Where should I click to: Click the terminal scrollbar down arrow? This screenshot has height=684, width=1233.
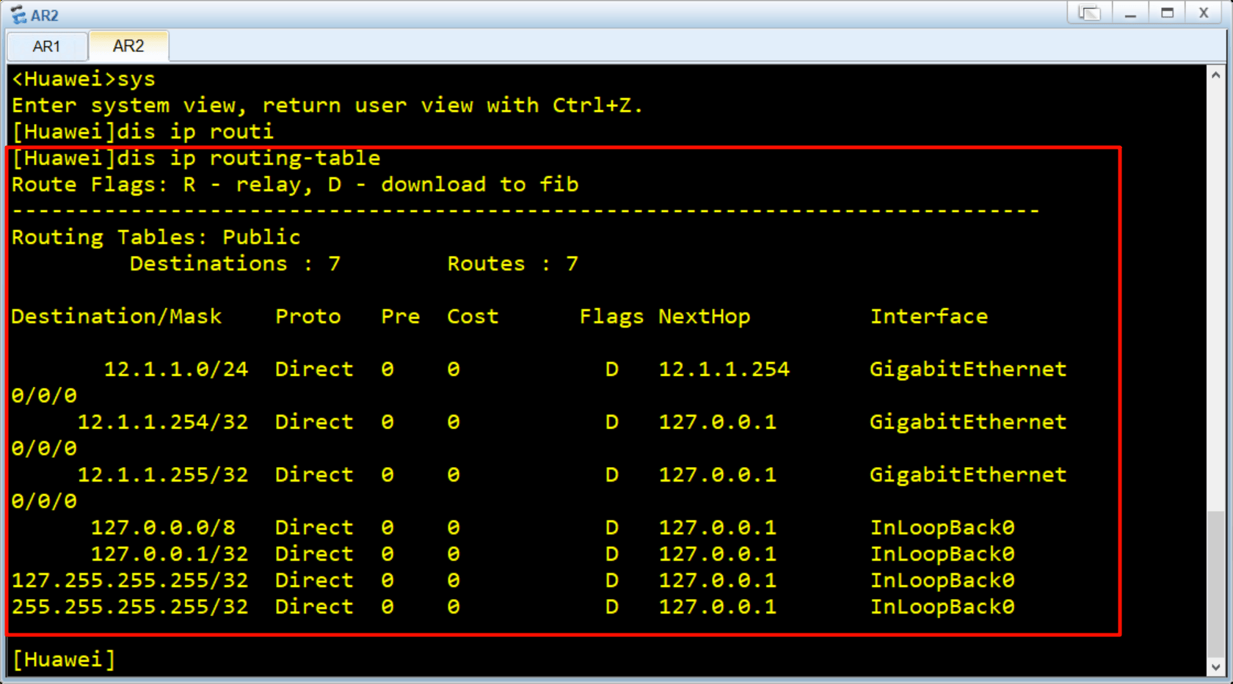coord(1216,667)
